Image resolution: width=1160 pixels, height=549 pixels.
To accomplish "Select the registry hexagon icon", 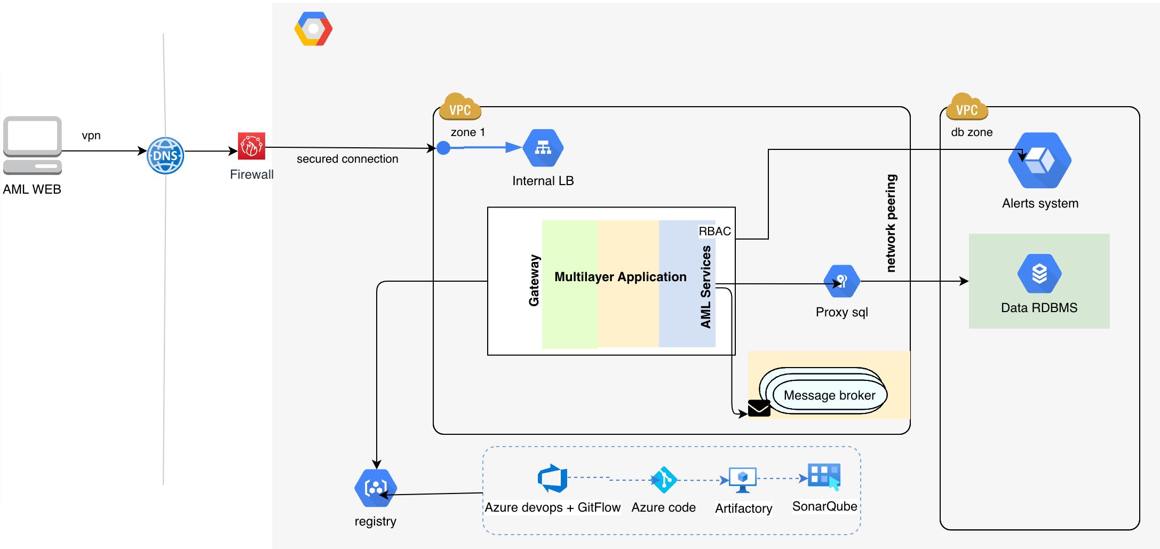I will (376, 488).
